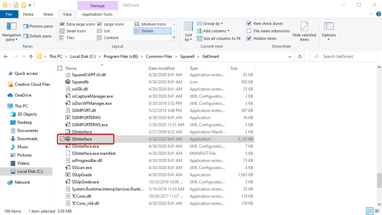Click the Square9b icon file
Image resolution: width=382 pixels, height=215 pixels.
80,82
